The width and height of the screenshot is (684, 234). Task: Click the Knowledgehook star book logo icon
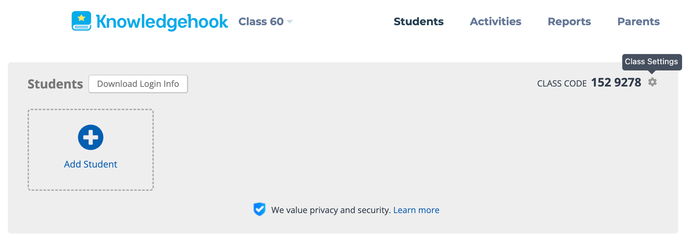(x=81, y=21)
